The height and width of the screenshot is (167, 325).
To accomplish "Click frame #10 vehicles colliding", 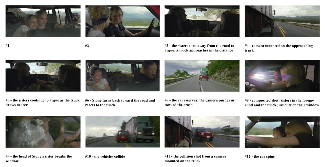I will pos(123,132).
